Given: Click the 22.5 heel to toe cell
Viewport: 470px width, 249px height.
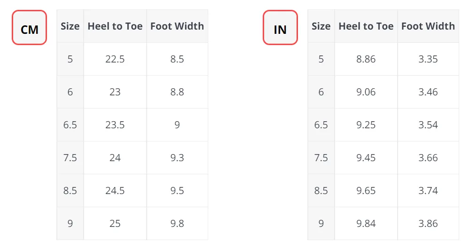Looking at the screenshot, I should pyautogui.click(x=115, y=59).
